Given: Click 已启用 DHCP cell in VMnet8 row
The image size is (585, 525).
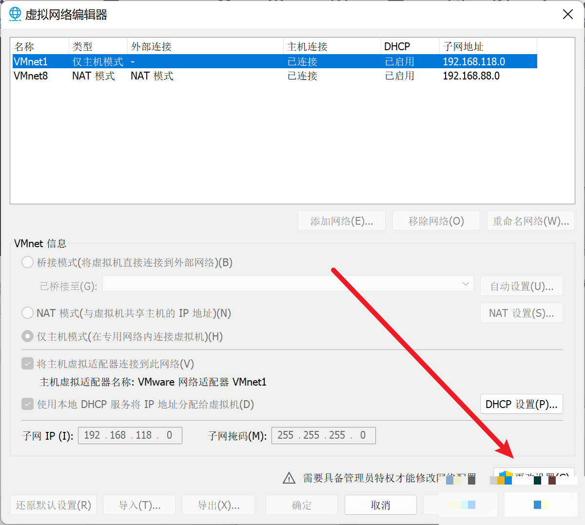Looking at the screenshot, I should tap(399, 76).
